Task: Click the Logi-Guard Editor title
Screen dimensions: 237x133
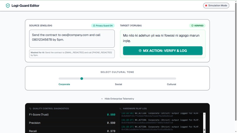Action: (x=25, y=6)
